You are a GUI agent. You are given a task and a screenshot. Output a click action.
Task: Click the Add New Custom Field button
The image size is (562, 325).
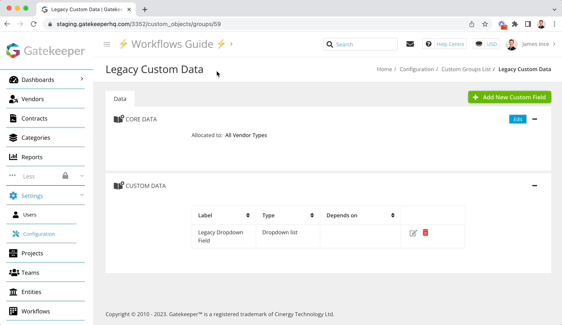(509, 97)
